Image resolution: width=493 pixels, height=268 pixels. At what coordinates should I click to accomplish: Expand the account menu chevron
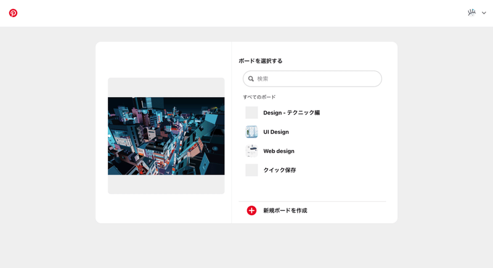[x=484, y=13]
